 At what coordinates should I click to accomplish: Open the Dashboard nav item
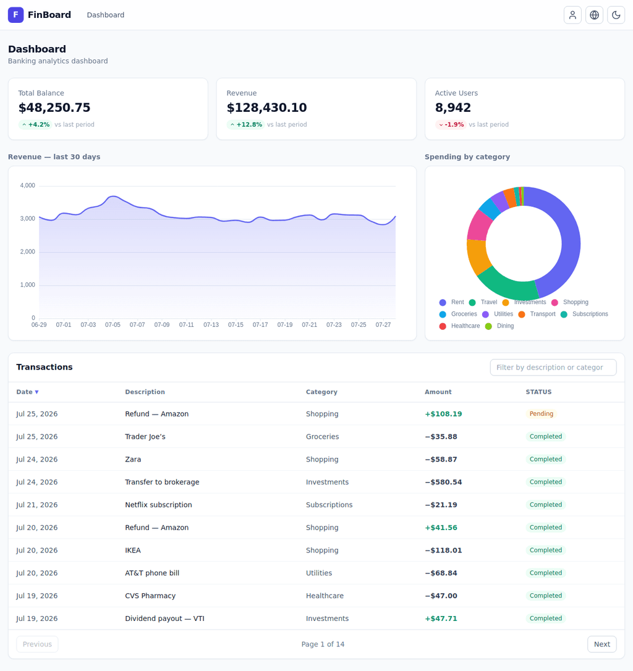(105, 15)
